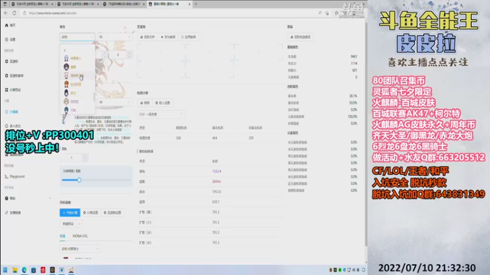Open the friendly links sidebar item
This screenshot has height=275, width=490.
tap(13, 213)
